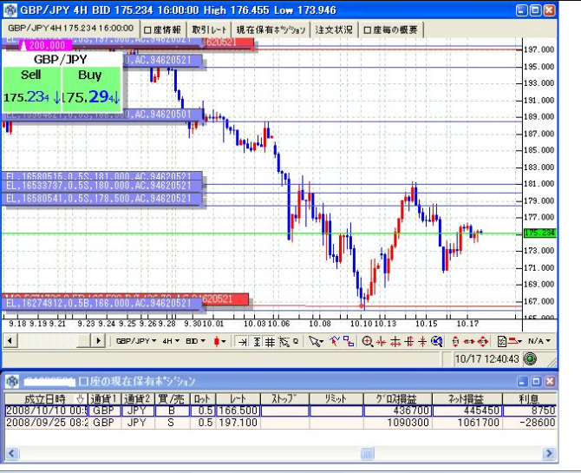Click the blue reset zoom icon
Image resolution: width=581 pixels, height=473 pixels.
(x=437, y=342)
